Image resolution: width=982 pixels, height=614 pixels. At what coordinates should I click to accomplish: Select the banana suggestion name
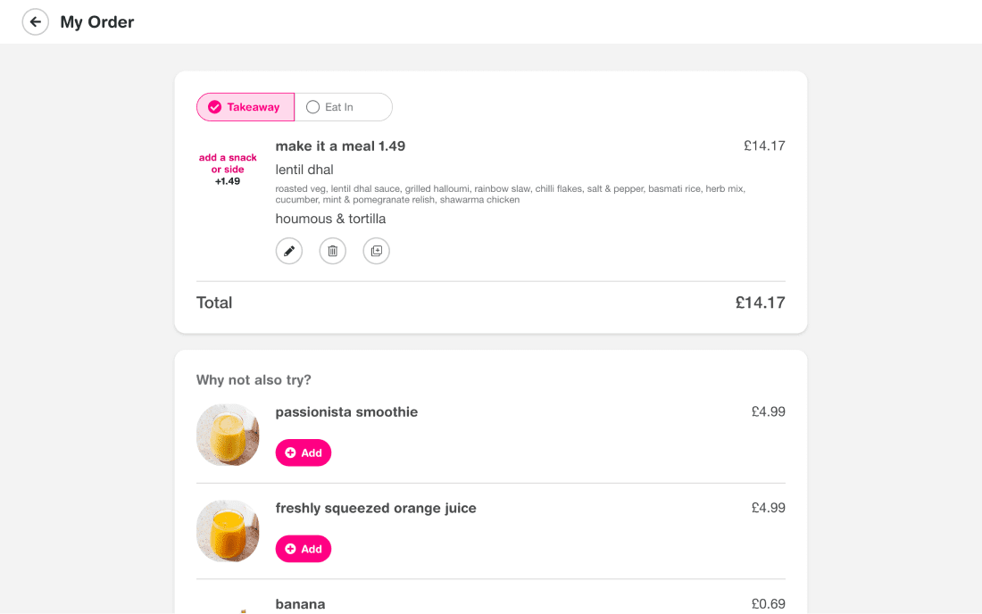(300, 604)
